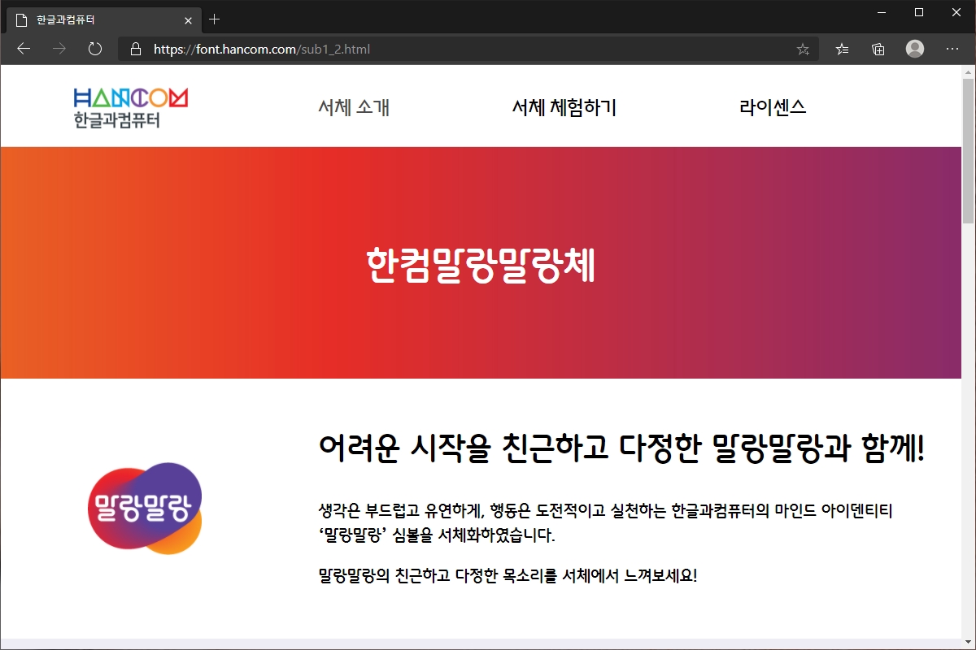
Task: Open browser Settings and more menu
Action: tap(952, 49)
